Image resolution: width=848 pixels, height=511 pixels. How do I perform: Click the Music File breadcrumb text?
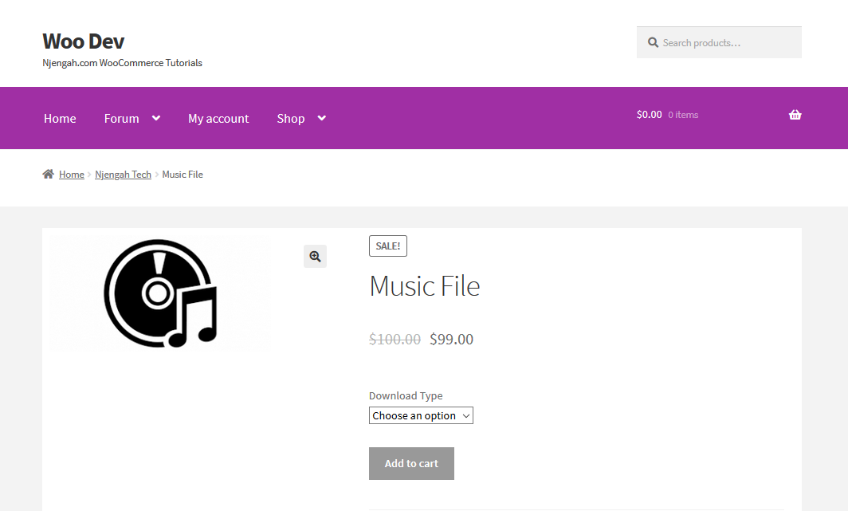[183, 174]
